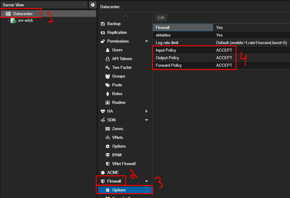This screenshot has height=198, width=290.
Task: Click the ACME certificate icon
Action: (103, 173)
